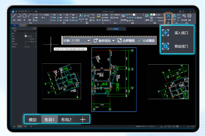Select the left drawing viewport thumbnail
Image resolution: width=205 pixels, height=136 pixels.
click(61, 81)
